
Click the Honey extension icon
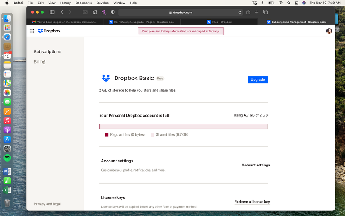[x=104, y=13]
